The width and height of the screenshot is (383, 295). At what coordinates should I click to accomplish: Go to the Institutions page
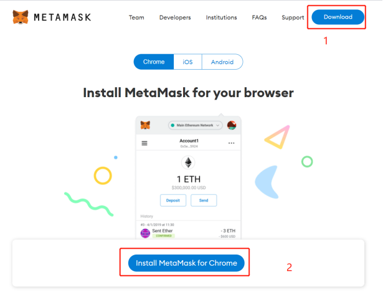pos(221,17)
